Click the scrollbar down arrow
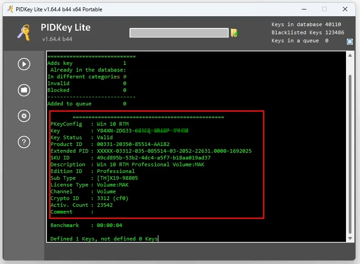 click(350, 238)
